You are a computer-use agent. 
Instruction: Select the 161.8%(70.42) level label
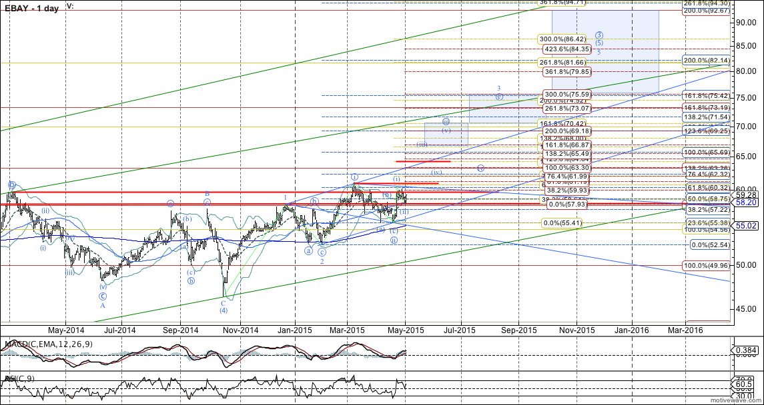click(x=560, y=124)
